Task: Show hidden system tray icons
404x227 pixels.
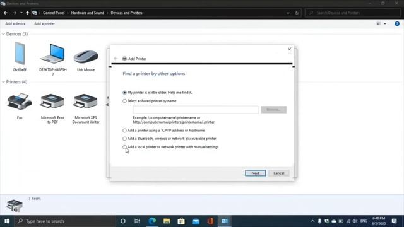Action: tap(312, 221)
